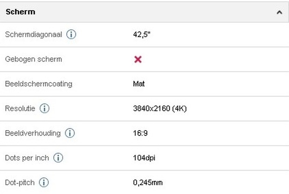Click the Scherm section header title
Image resolution: width=289 pixels, height=194 pixels.
[21, 12]
